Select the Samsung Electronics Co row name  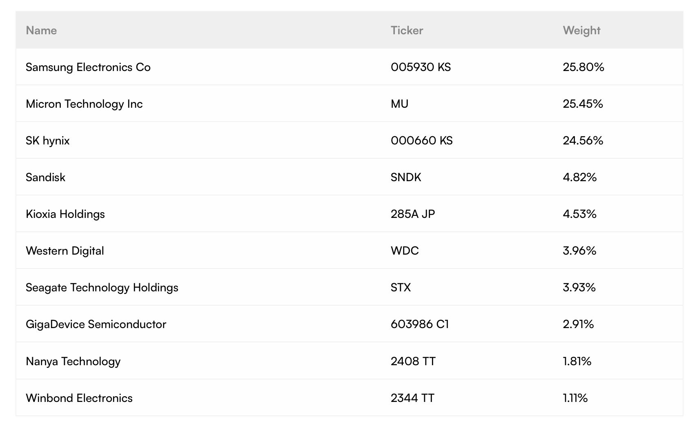88,67
